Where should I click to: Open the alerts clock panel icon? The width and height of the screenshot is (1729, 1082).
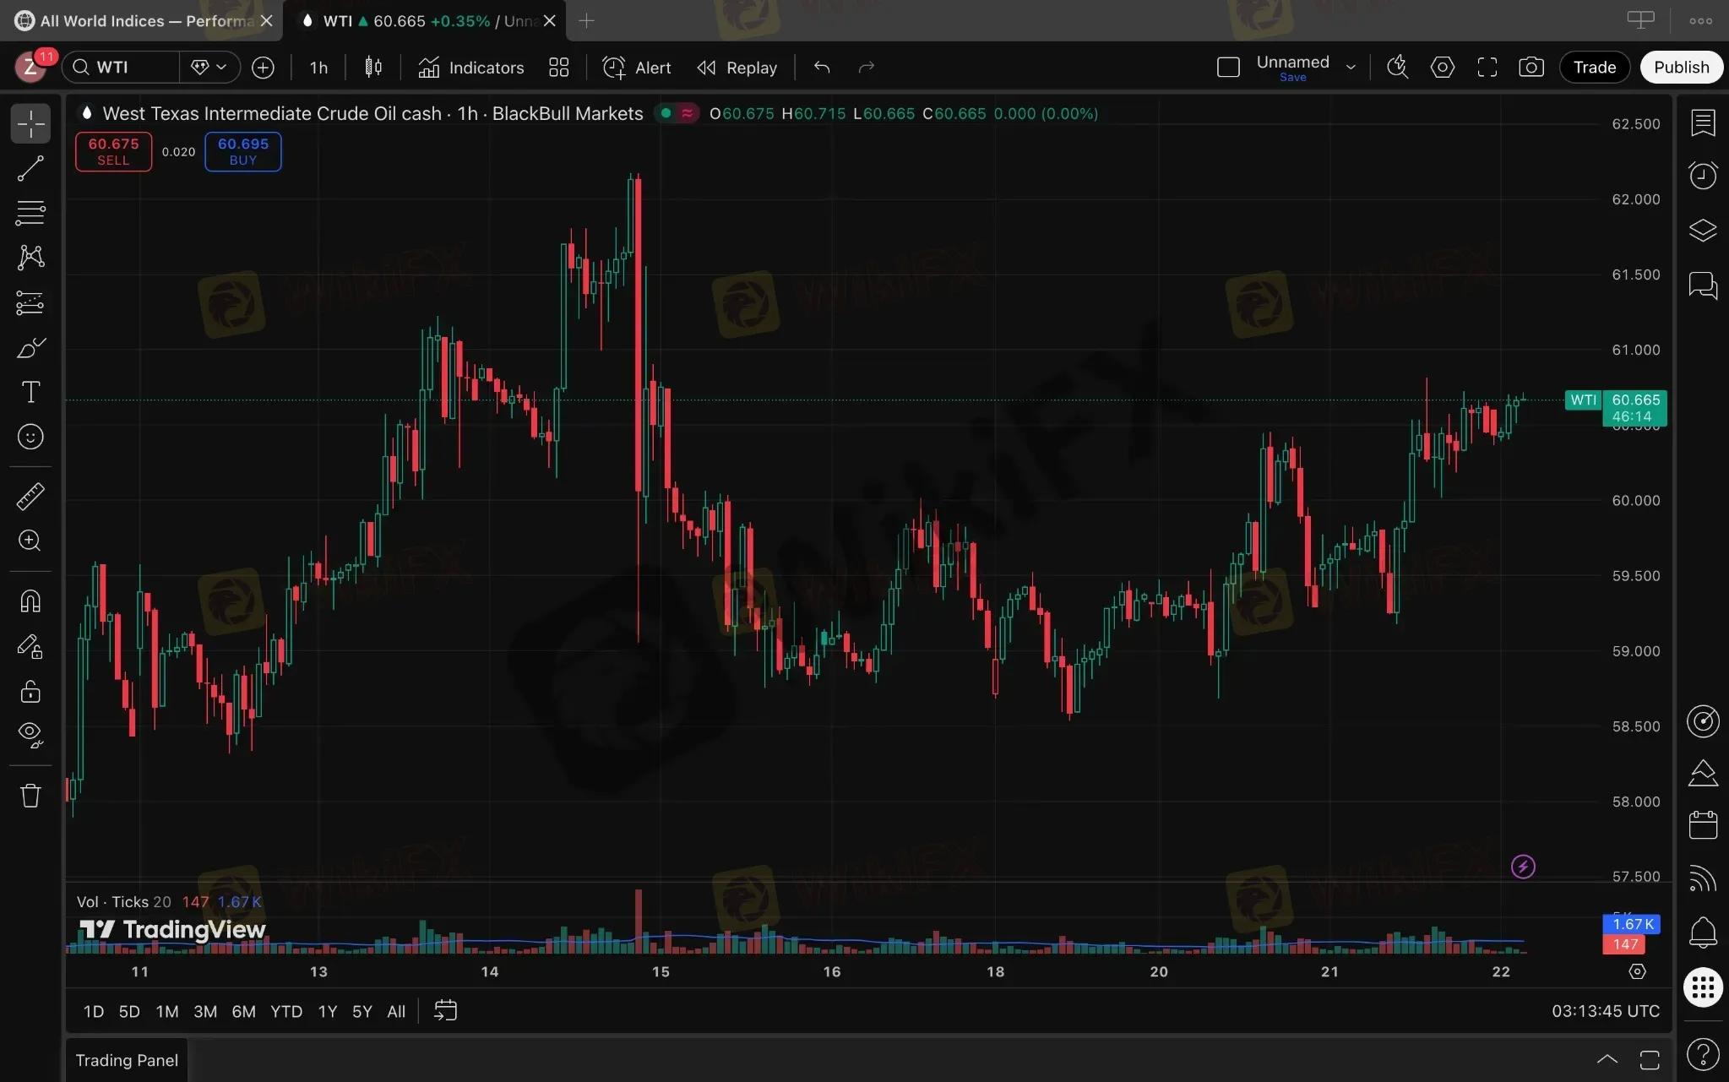1703,175
